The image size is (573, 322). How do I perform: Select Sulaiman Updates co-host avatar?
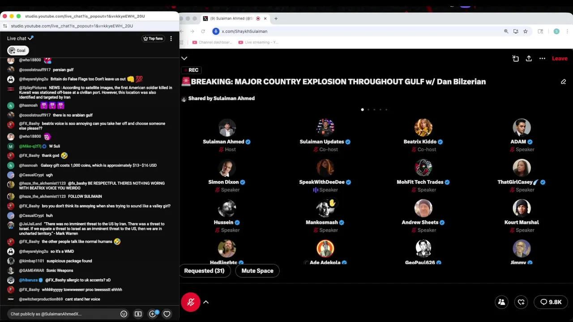pyautogui.click(x=325, y=127)
